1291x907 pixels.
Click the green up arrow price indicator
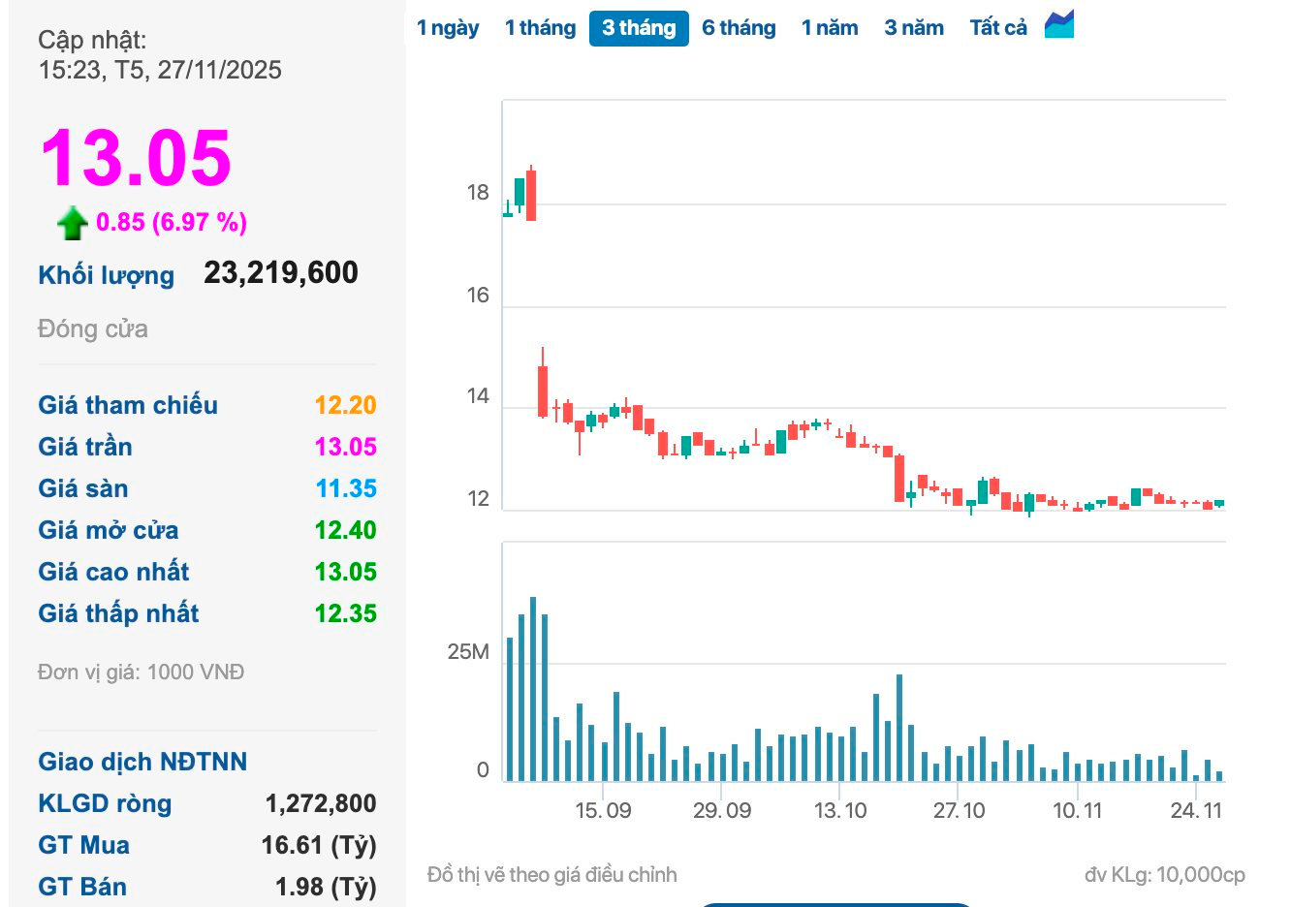point(73,223)
